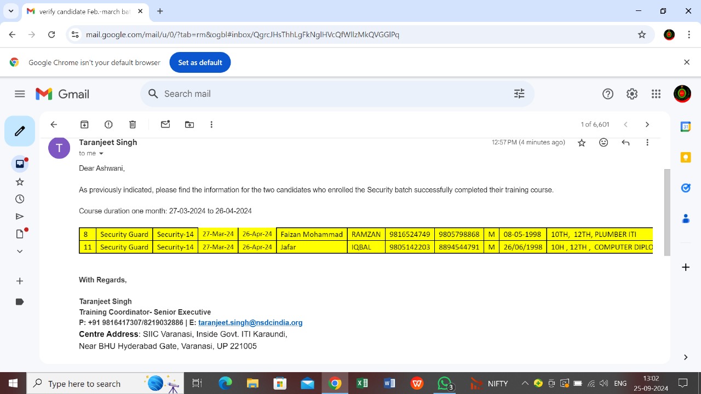Star the email from Taranjeet Singh

point(582,143)
